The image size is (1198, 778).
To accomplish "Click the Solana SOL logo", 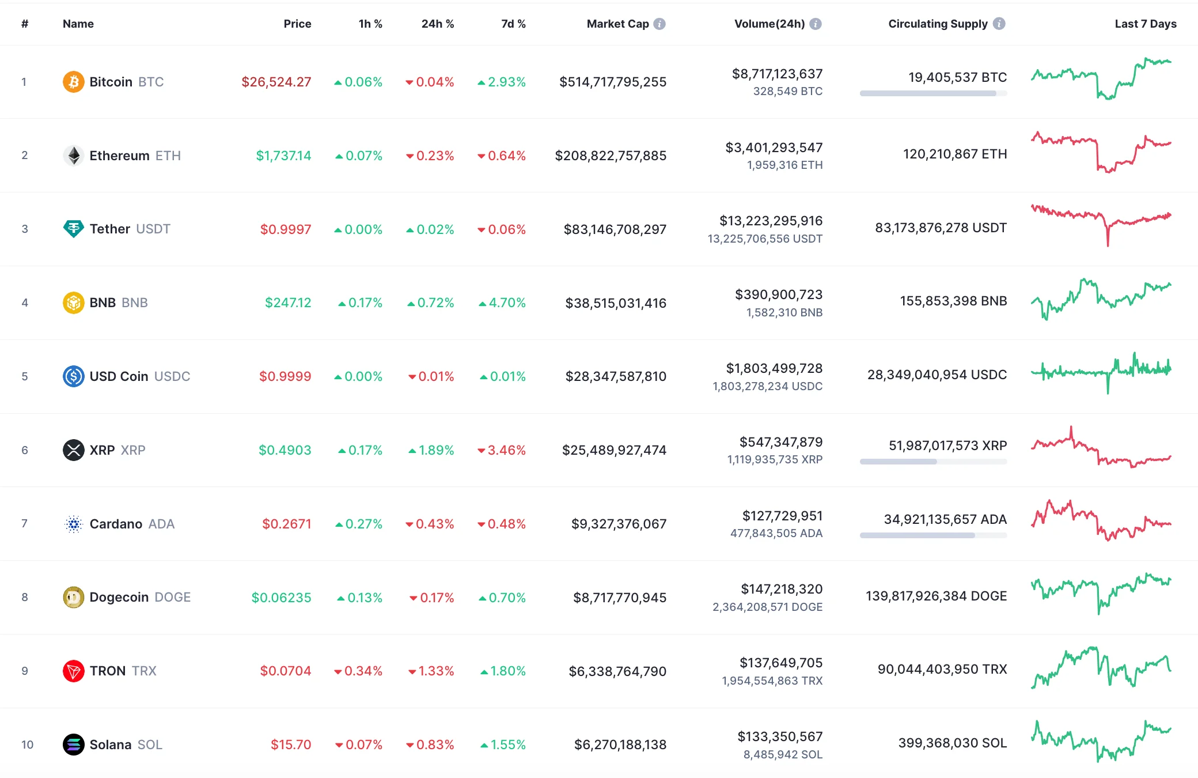I will (x=73, y=744).
